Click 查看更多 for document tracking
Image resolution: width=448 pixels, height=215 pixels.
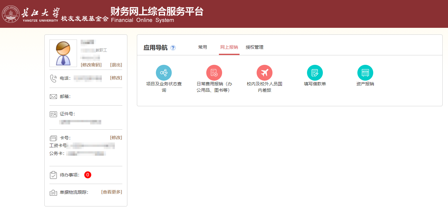coord(112,192)
